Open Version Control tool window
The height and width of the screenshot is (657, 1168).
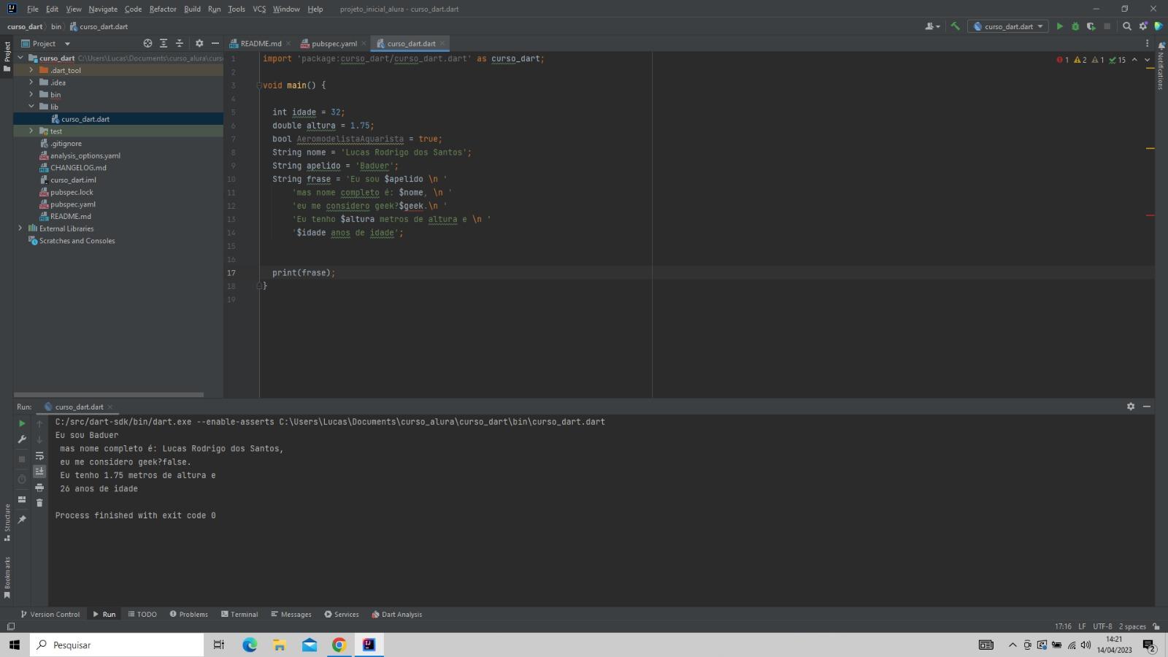tap(50, 614)
